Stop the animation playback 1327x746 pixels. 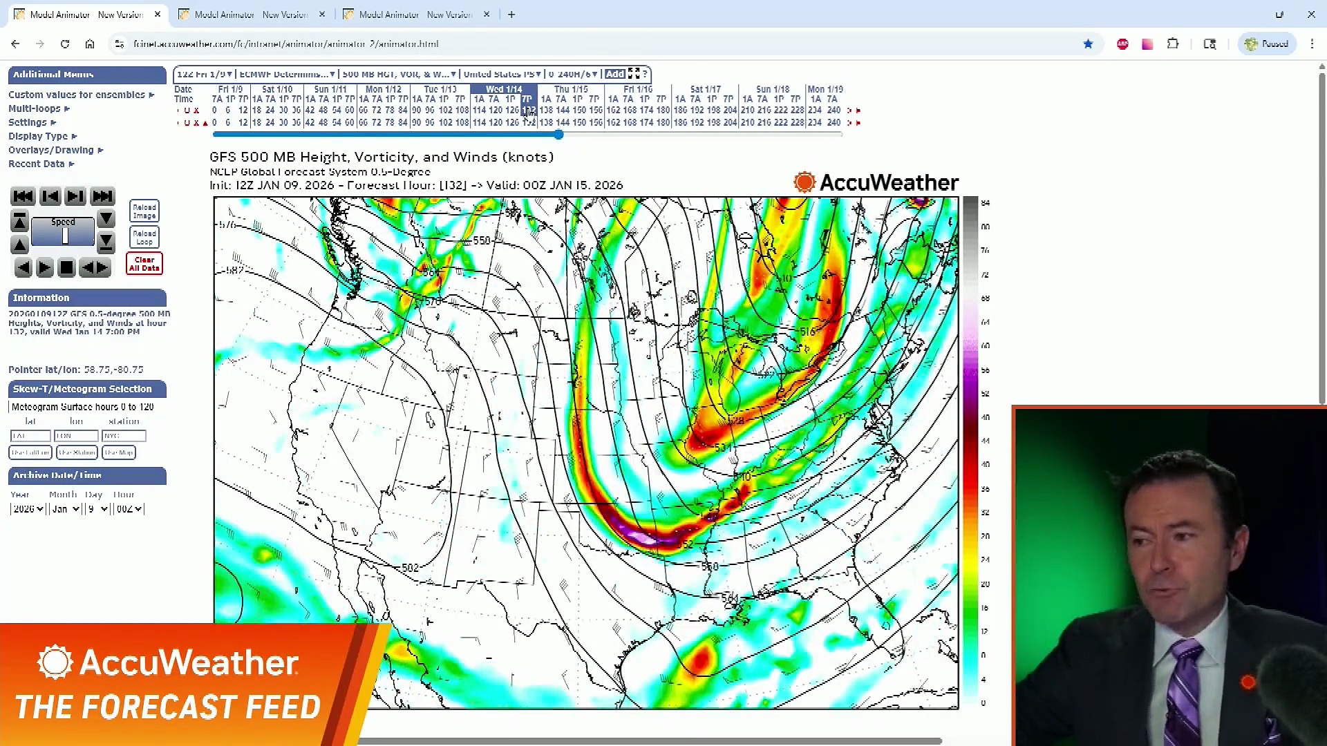coord(66,267)
